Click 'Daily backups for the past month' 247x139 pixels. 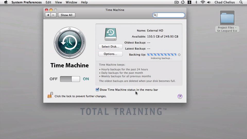click(x=122, y=73)
